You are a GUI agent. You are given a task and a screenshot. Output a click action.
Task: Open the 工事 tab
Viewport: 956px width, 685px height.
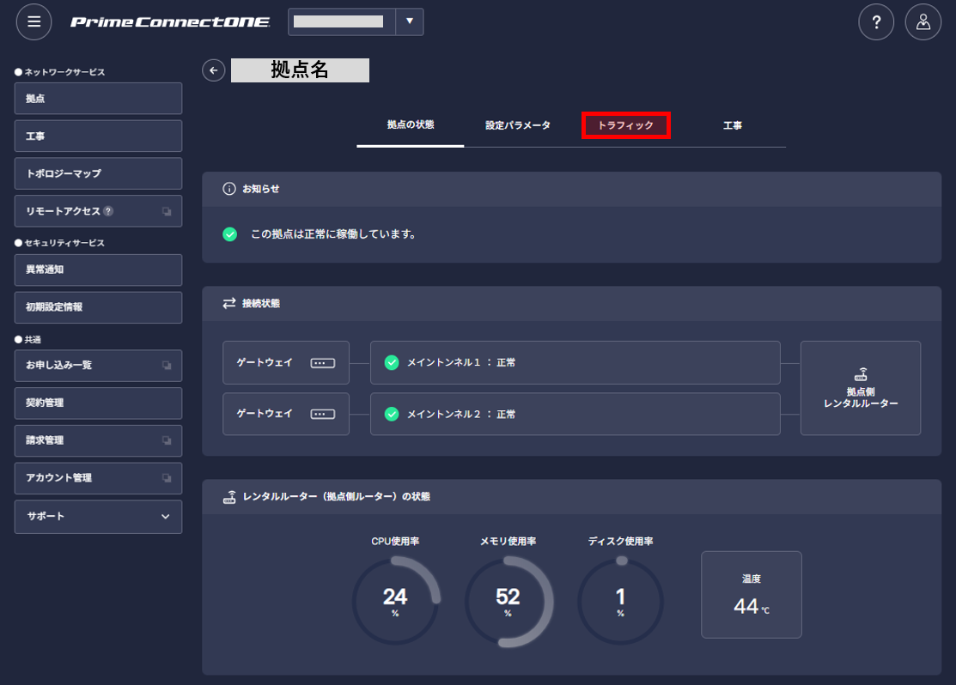(x=732, y=125)
